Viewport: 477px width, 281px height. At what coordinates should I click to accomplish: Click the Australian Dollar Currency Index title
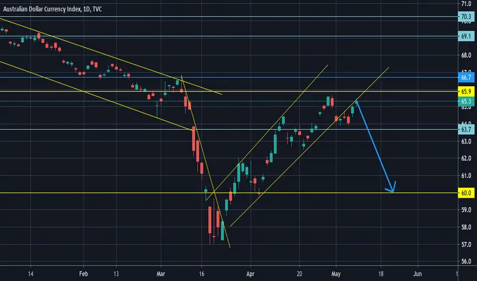pos(52,9)
